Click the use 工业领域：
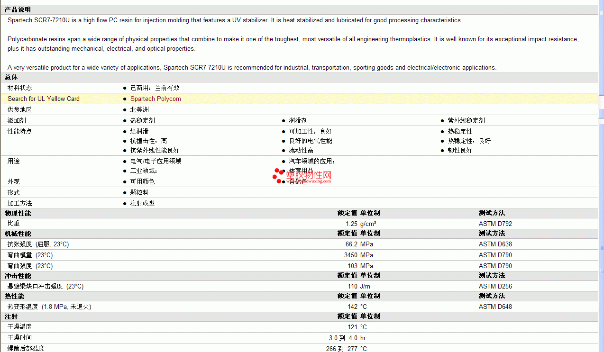Screen dimensions: 604x352 coord(144,171)
